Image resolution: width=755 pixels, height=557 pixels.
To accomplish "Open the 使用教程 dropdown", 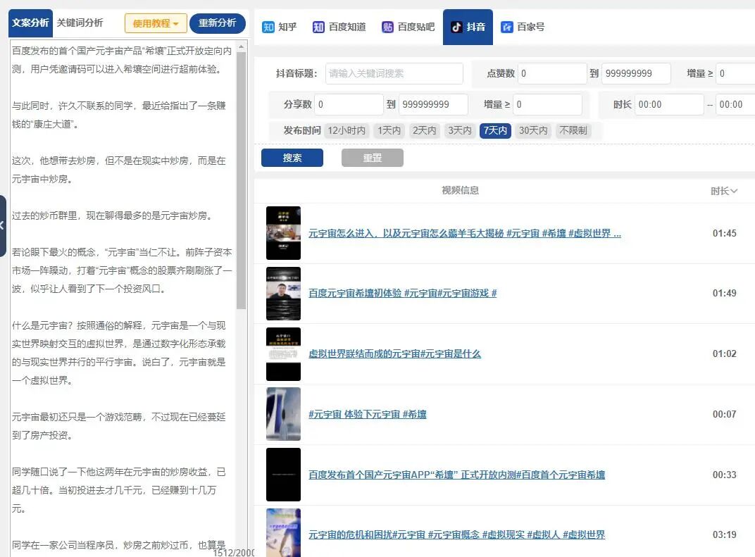I will (x=156, y=23).
